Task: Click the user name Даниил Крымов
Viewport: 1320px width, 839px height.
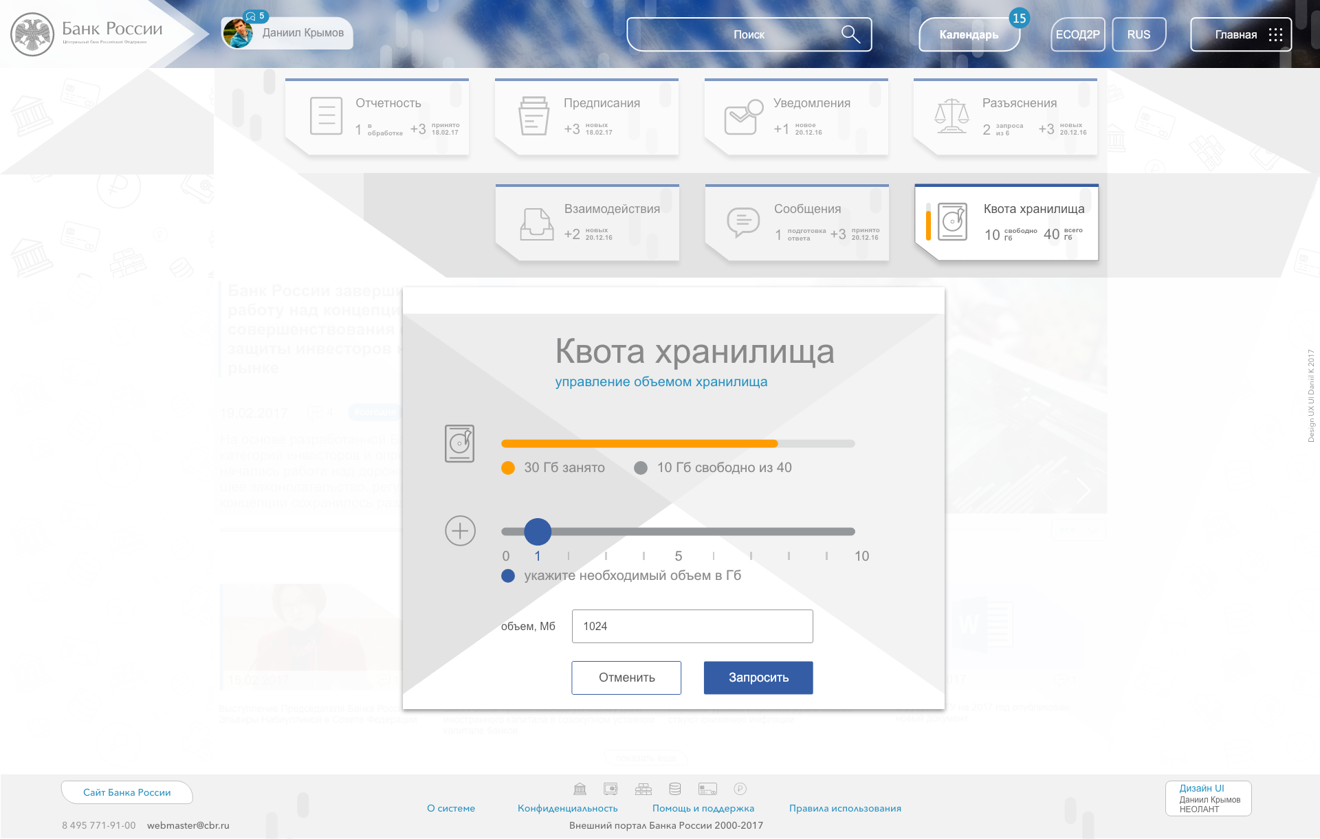Action: tap(303, 33)
